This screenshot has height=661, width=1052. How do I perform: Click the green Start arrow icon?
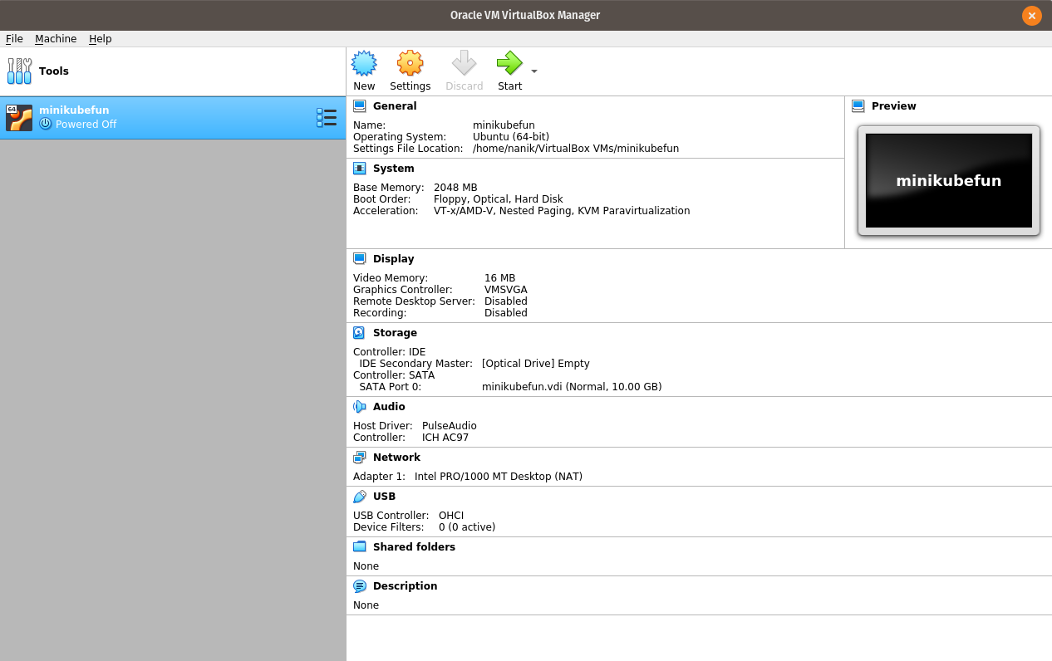[509, 63]
